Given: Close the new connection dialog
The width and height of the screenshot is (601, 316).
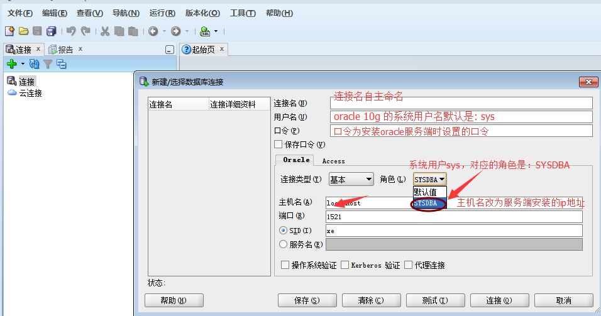Looking at the screenshot, I should (x=588, y=82).
